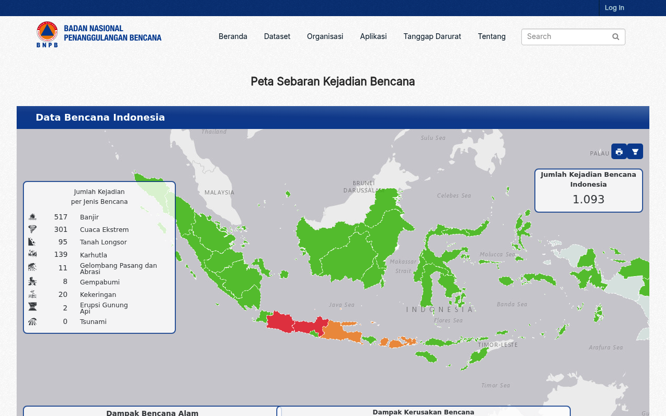Viewport: 666px width, 416px height.
Task: Click the Erupsi Gunung Api label
Action: pyautogui.click(x=104, y=308)
